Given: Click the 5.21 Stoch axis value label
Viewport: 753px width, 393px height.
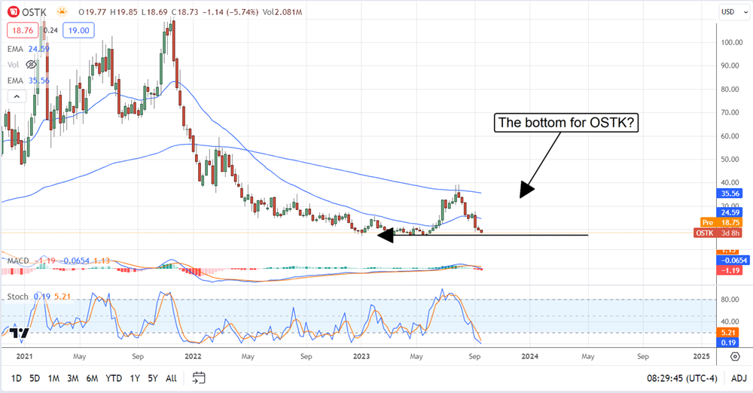Looking at the screenshot, I should [728, 333].
